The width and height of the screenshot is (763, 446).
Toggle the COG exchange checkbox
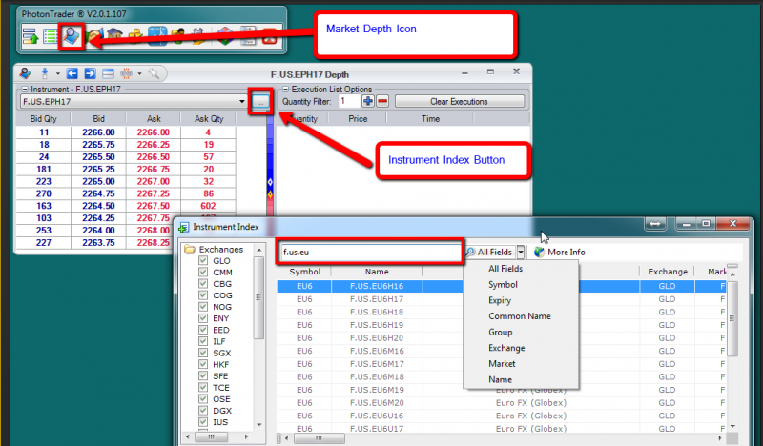coord(203,294)
